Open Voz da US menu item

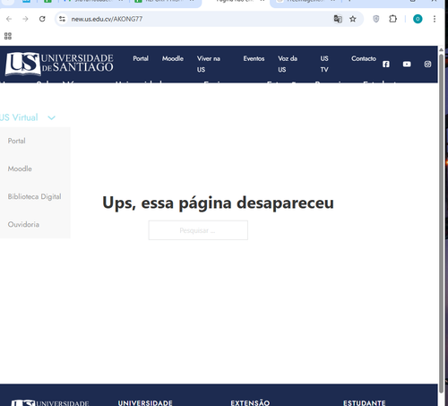tap(288, 64)
